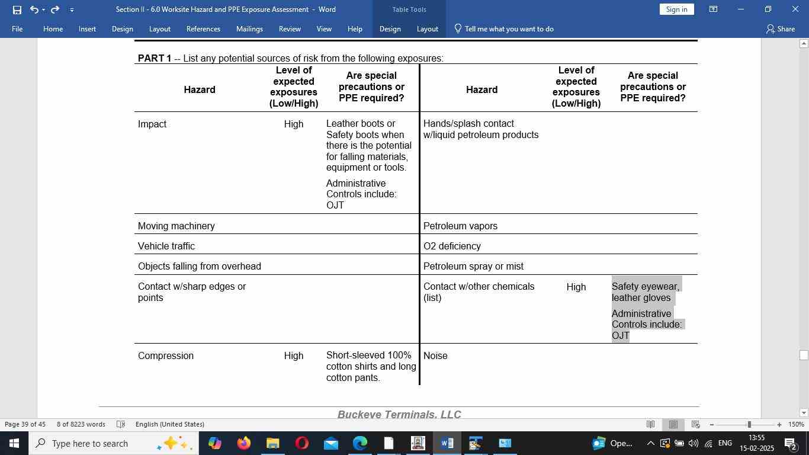
Task: Click the Share button
Action: tap(780, 28)
